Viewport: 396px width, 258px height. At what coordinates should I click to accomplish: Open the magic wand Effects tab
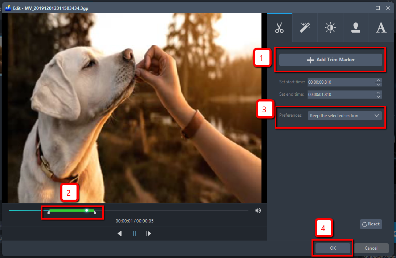pyautogui.click(x=305, y=28)
